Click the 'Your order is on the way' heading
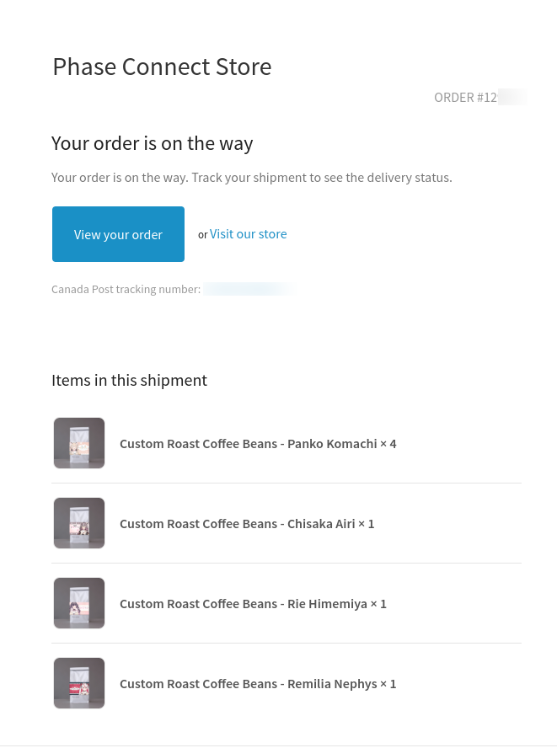557x748 pixels. tap(152, 143)
